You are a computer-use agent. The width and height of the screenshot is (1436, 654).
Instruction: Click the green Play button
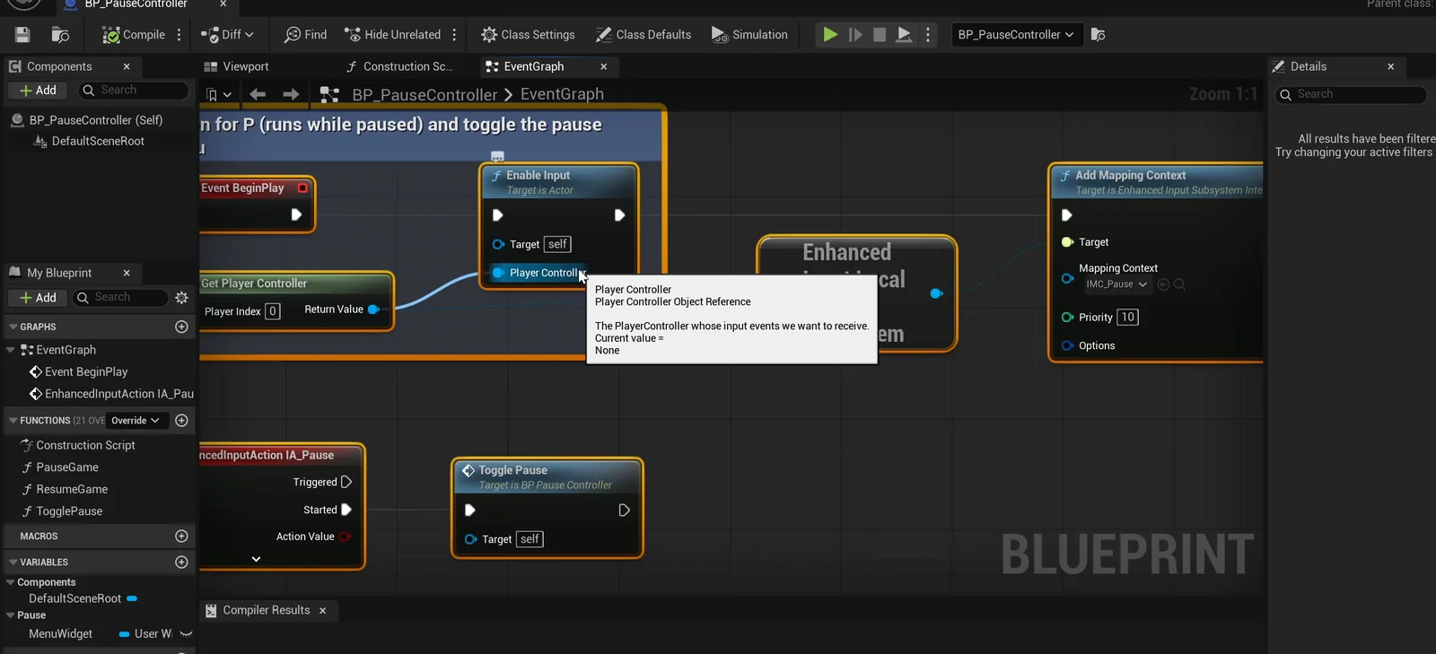[830, 35]
